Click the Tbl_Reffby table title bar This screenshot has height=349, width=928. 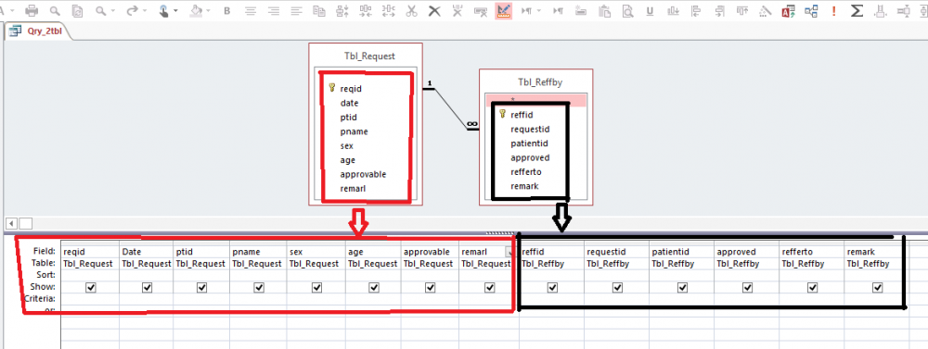click(x=536, y=82)
